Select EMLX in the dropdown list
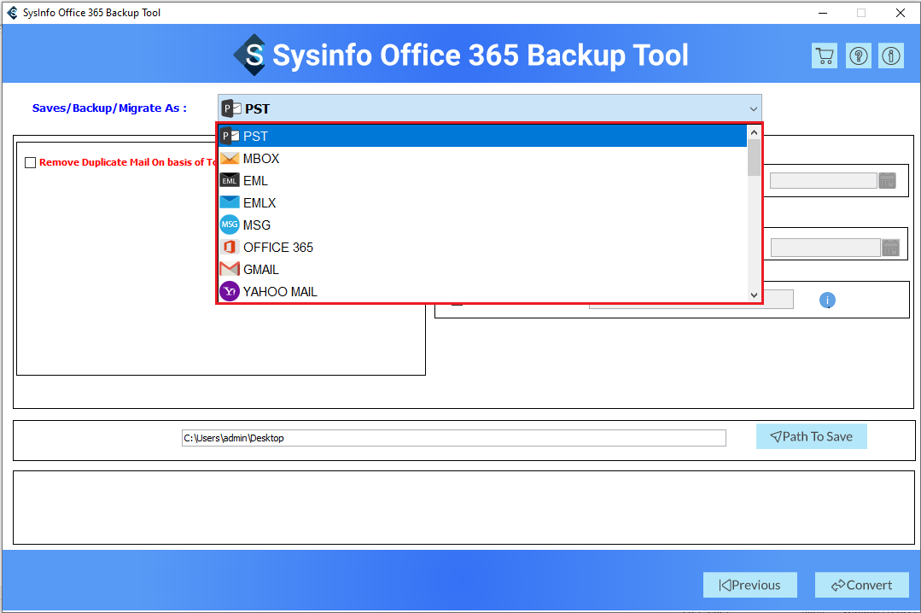Screen dimensions: 921x613 click(x=259, y=203)
